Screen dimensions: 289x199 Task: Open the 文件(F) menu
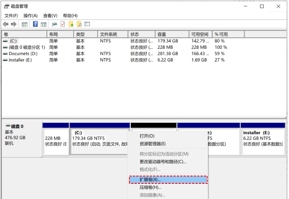click(11, 15)
